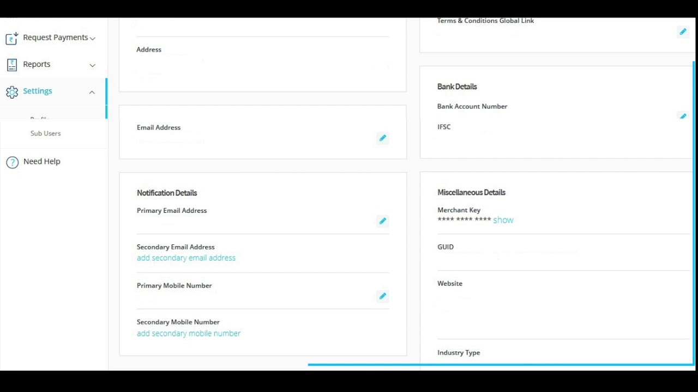Click the Settings gear icon in sidebar

tap(11, 92)
